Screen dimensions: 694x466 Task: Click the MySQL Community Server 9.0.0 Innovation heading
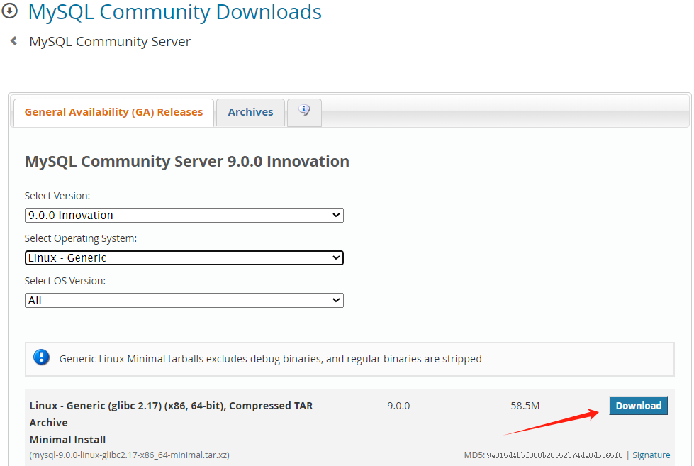[x=186, y=161]
